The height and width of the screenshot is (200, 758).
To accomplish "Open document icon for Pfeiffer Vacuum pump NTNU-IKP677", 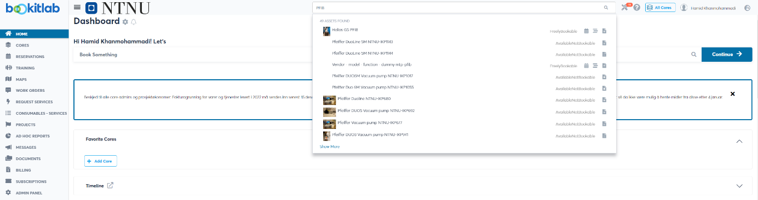I will (x=604, y=123).
